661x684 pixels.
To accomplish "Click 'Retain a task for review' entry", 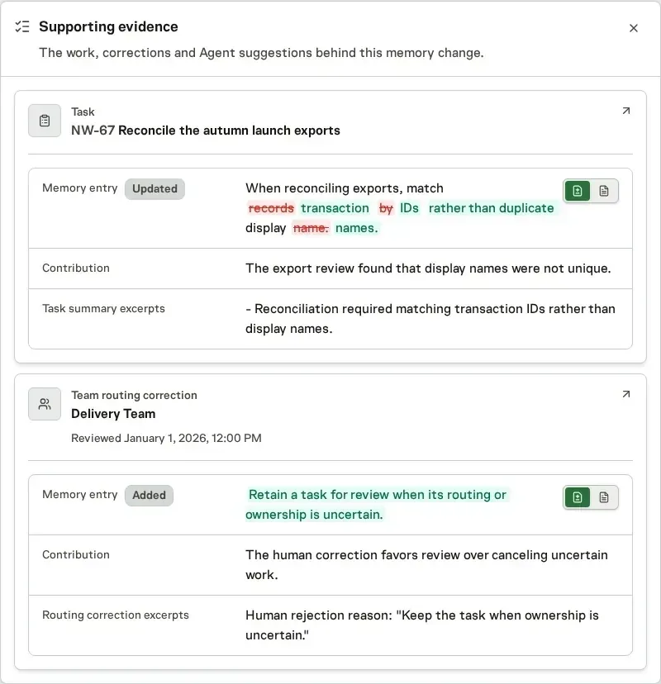I will pos(376,505).
